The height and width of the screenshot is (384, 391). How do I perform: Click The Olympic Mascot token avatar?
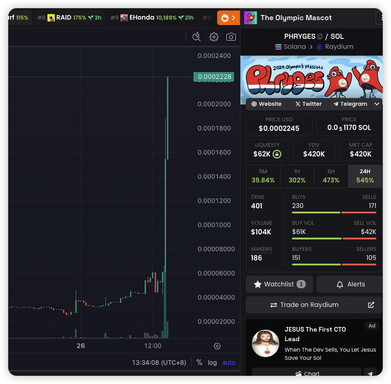coord(250,18)
